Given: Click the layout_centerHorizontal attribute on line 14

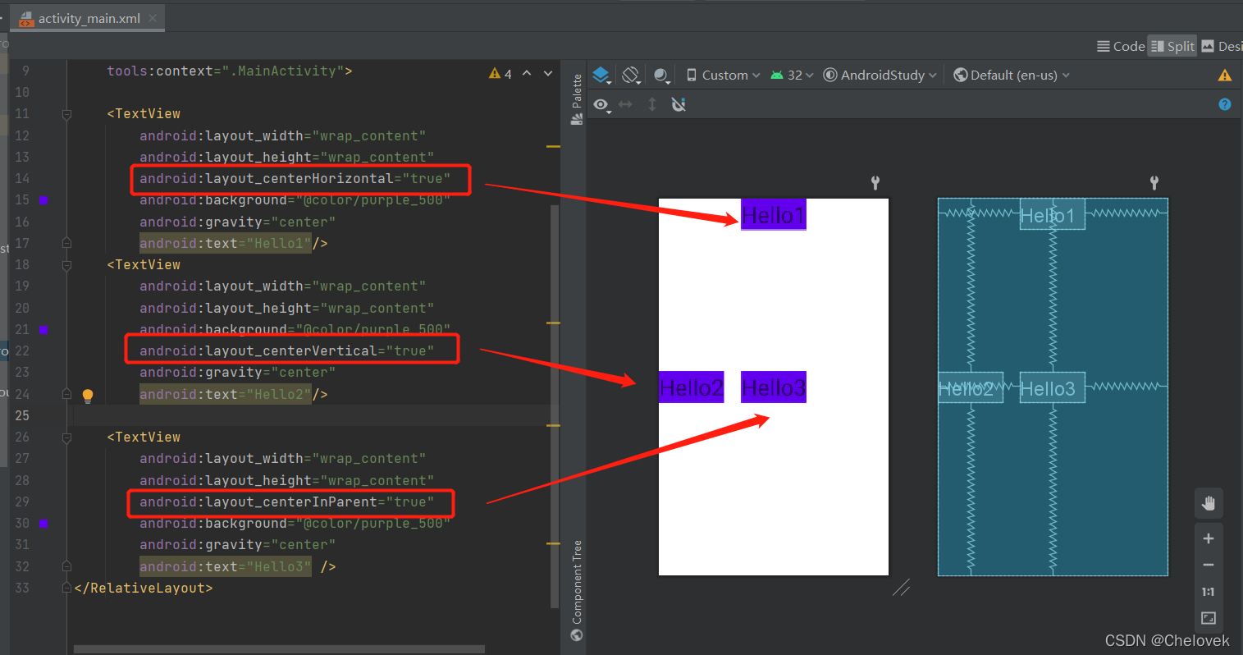Looking at the screenshot, I should click(x=295, y=179).
